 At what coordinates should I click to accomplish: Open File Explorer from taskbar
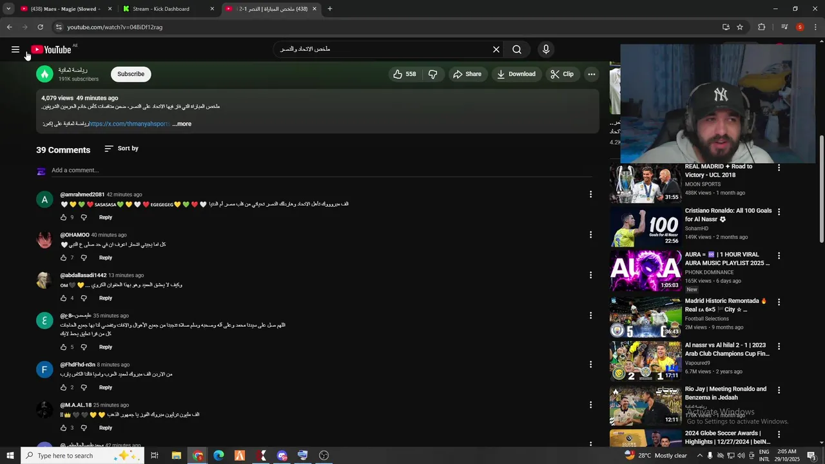point(176,456)
